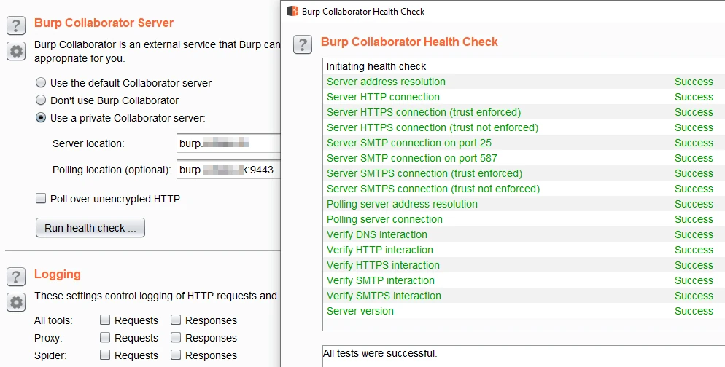Enable Proxy Responses logging

176,337
